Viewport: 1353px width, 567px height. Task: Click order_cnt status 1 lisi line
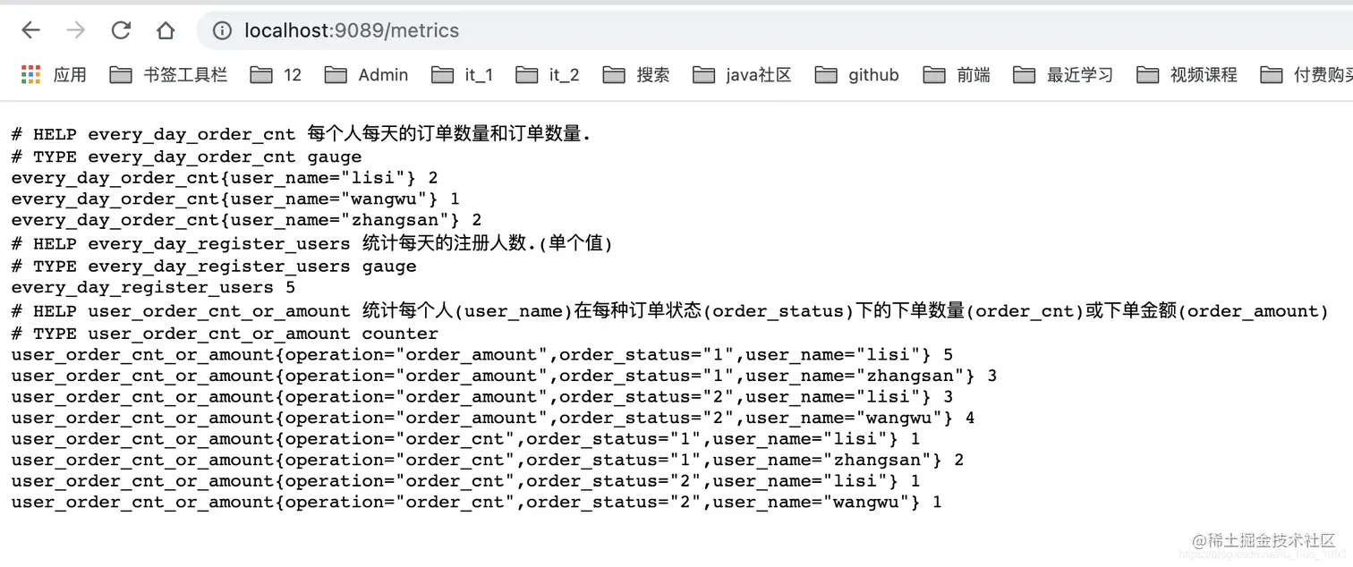[465, 439]
